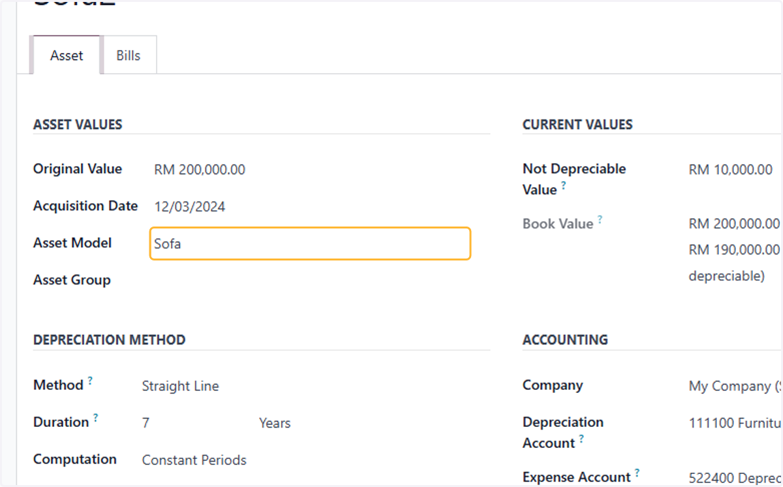Screen dimensions: 783x487
Task: Click the RM 190,000.00 depreciable amount
Action: (x=735, y=250)
